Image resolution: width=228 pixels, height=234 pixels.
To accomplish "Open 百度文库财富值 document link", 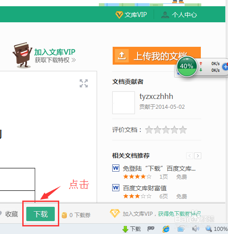I will click(145, 188).
